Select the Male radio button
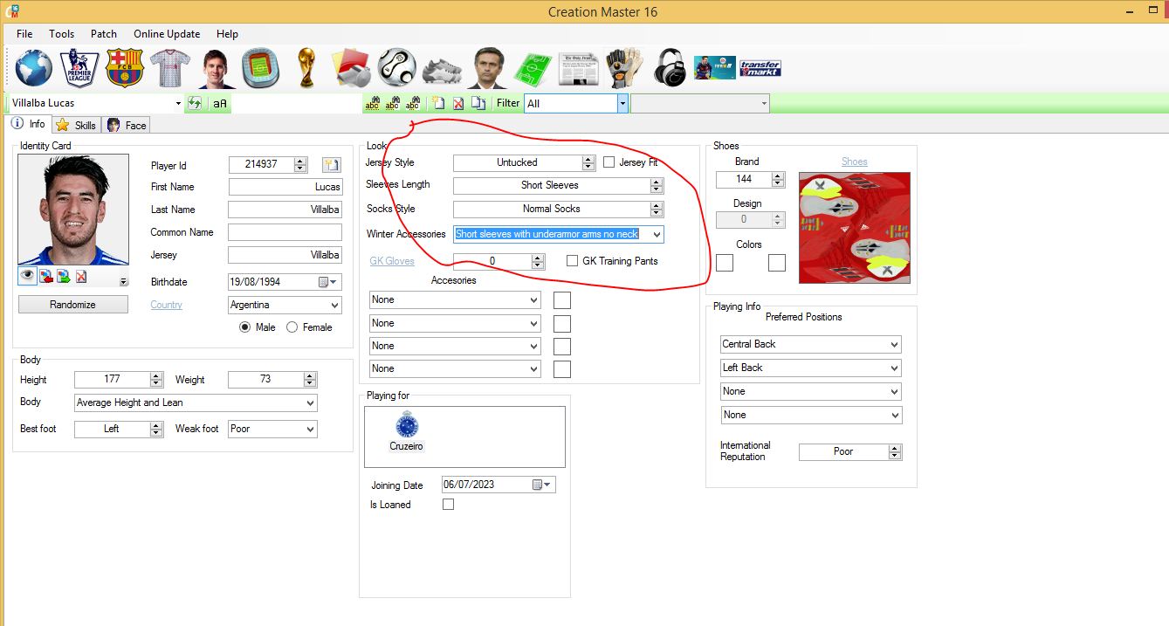 point(245,327)
